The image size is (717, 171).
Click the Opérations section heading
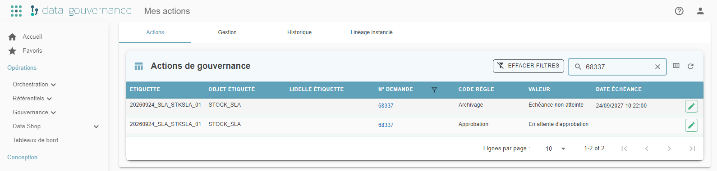pos(22,68)
